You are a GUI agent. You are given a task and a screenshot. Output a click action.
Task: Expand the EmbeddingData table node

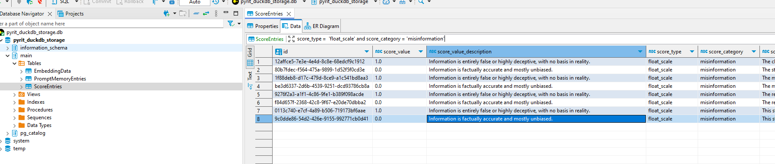(x=21, y=71)
